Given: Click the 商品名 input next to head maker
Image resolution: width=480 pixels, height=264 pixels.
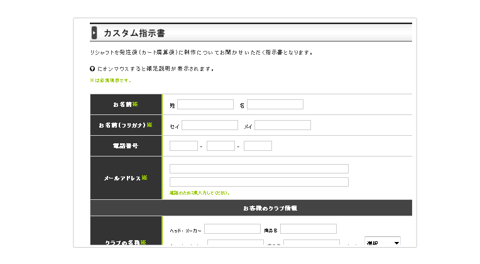Looking at the screenshot, I should pyautogui.click(x=308, y=229).
